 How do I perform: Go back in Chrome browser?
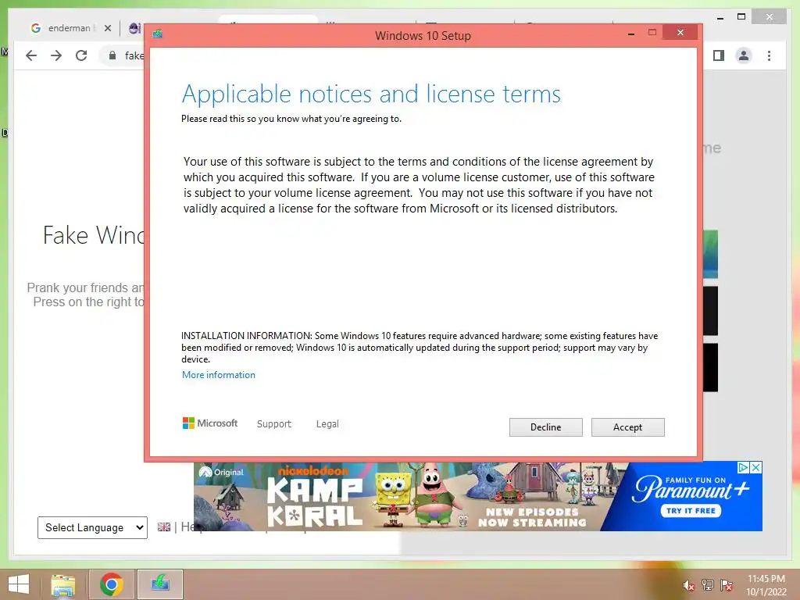(31, 55)
